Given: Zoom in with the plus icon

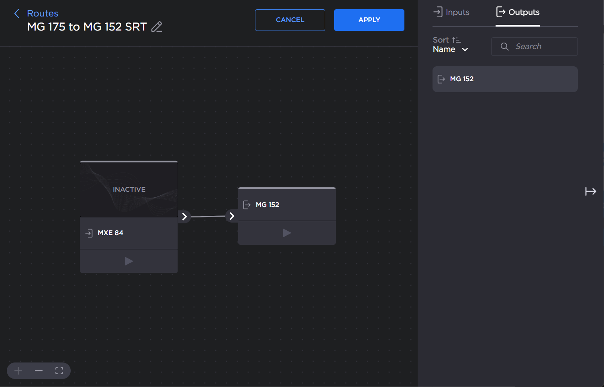Looking at the screenshot, I should (18, 371).
